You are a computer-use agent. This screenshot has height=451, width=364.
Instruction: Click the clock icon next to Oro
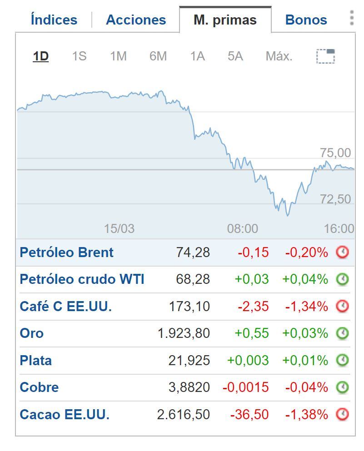(x=343, y=333)
